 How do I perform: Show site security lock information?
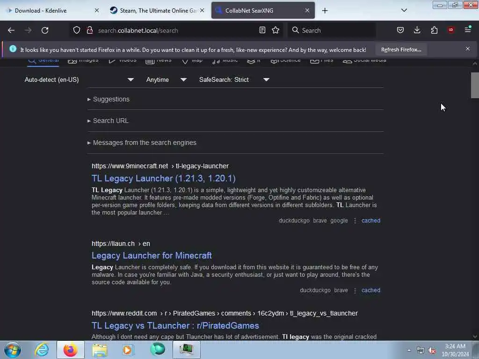point(90,30)
